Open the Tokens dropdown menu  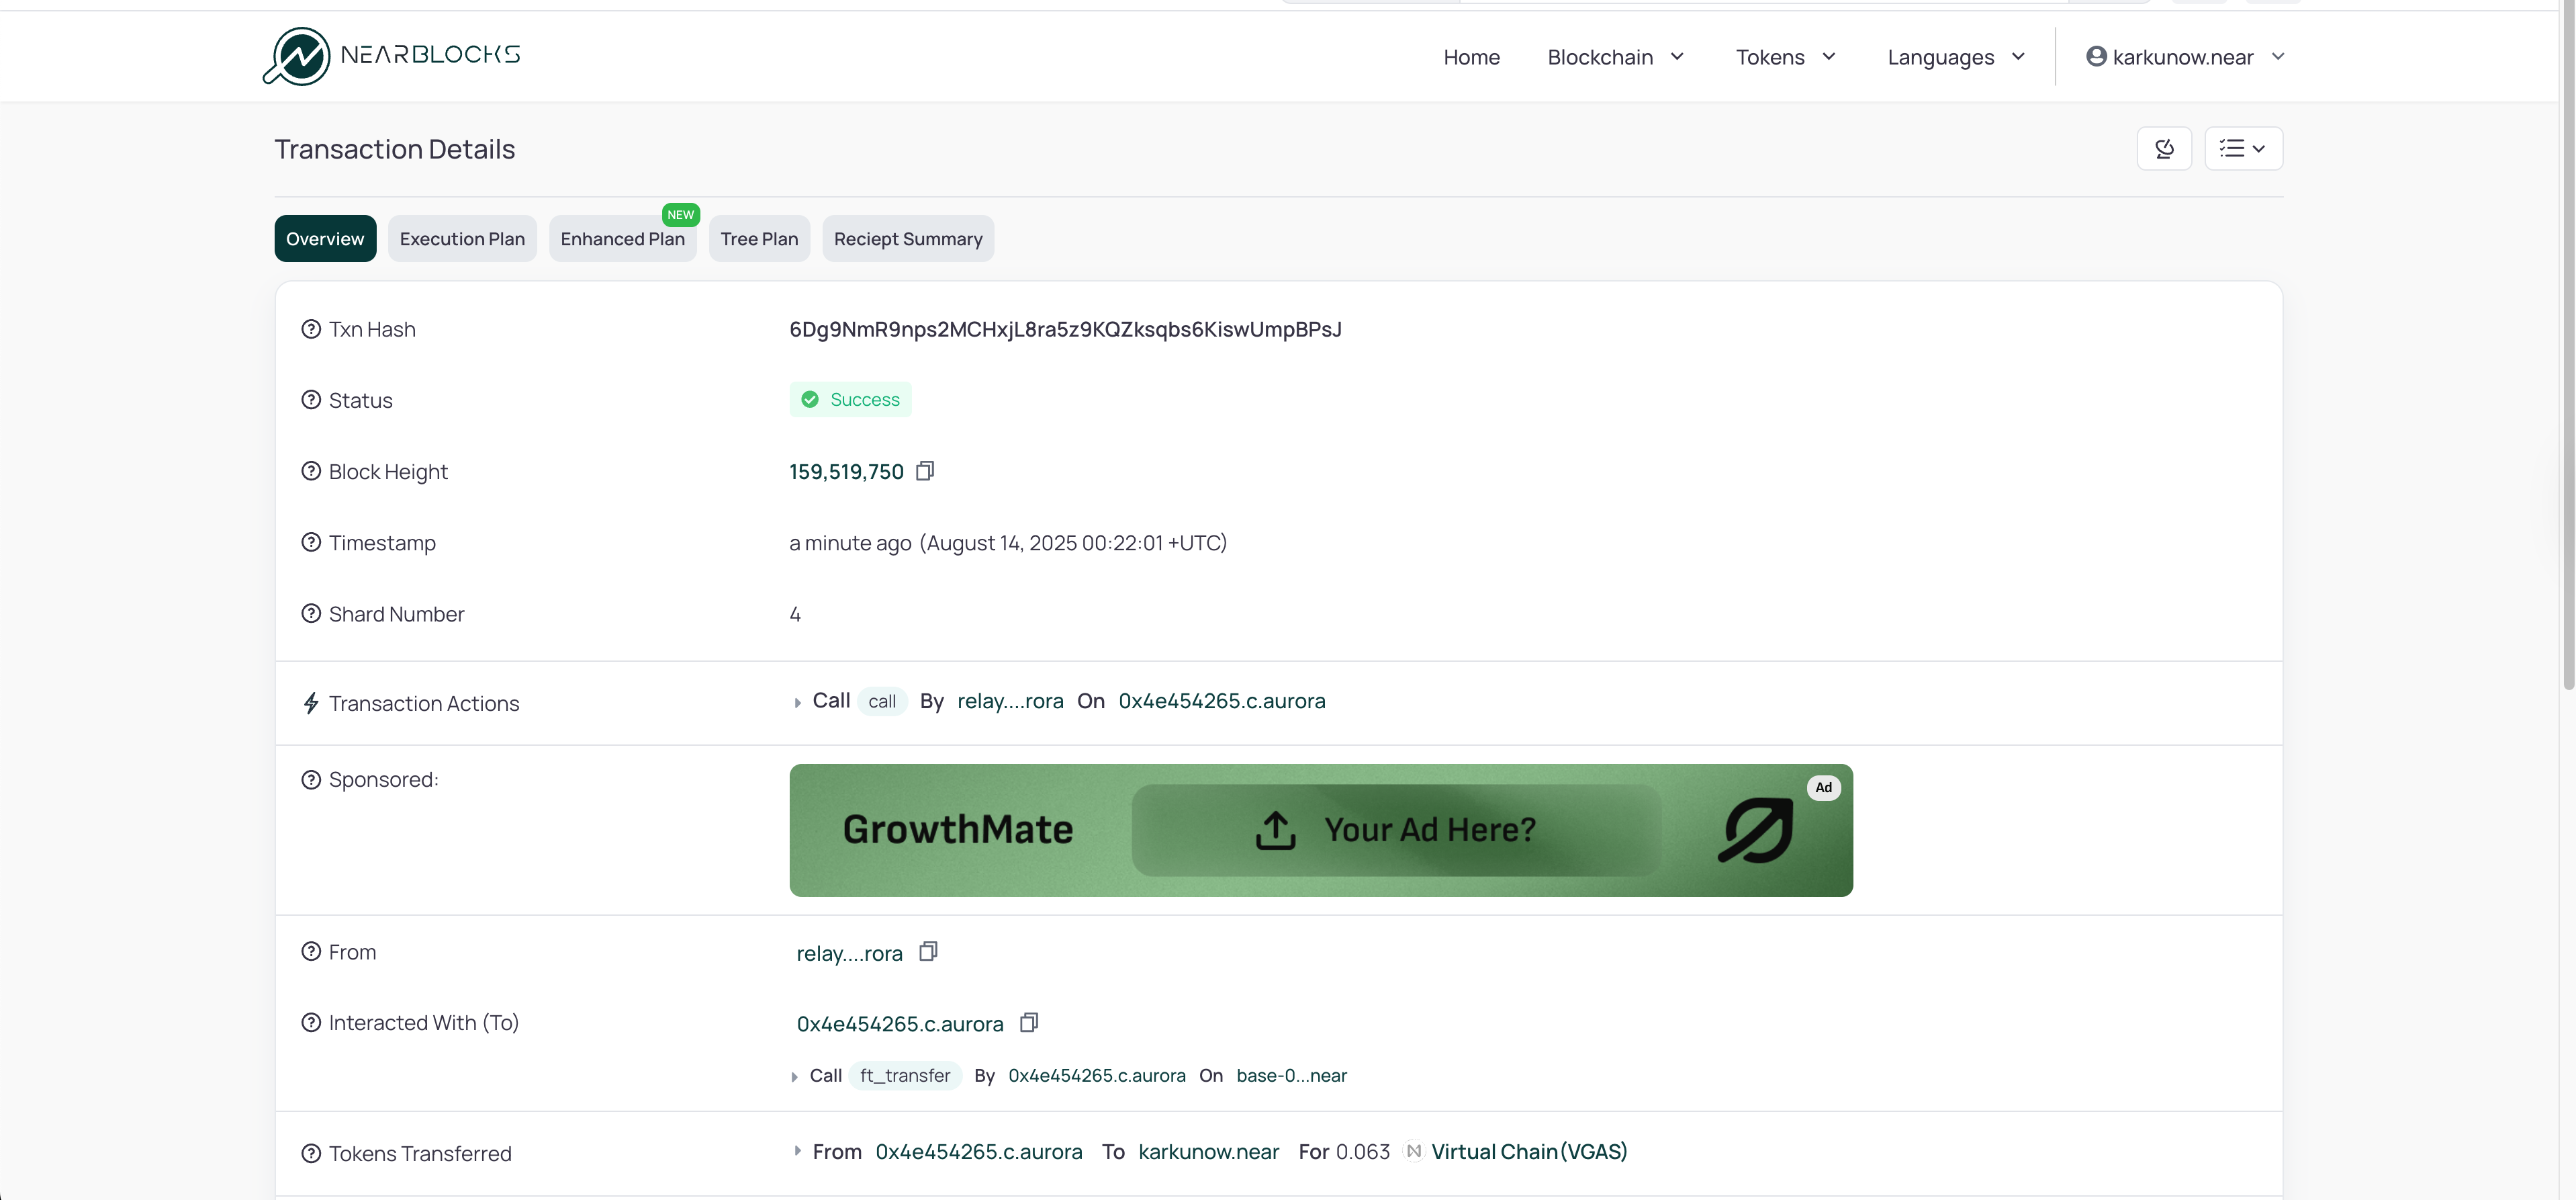click(1785, 57)
